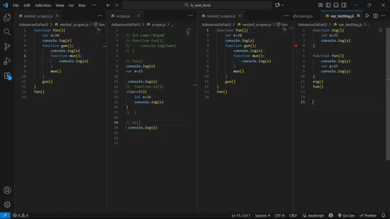Open more actions for third editor group
This screenshot has width=390, height=219.
[x=286, y=15]
